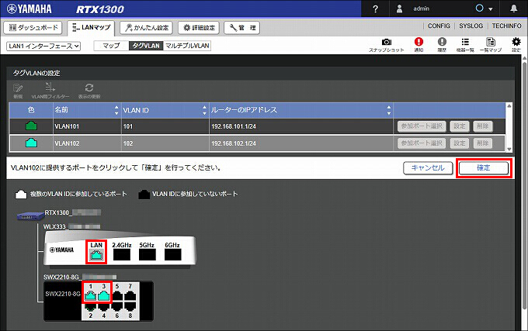
Task: Click 設定 button in VLAN102 row
Action: (x=460, y=143)
